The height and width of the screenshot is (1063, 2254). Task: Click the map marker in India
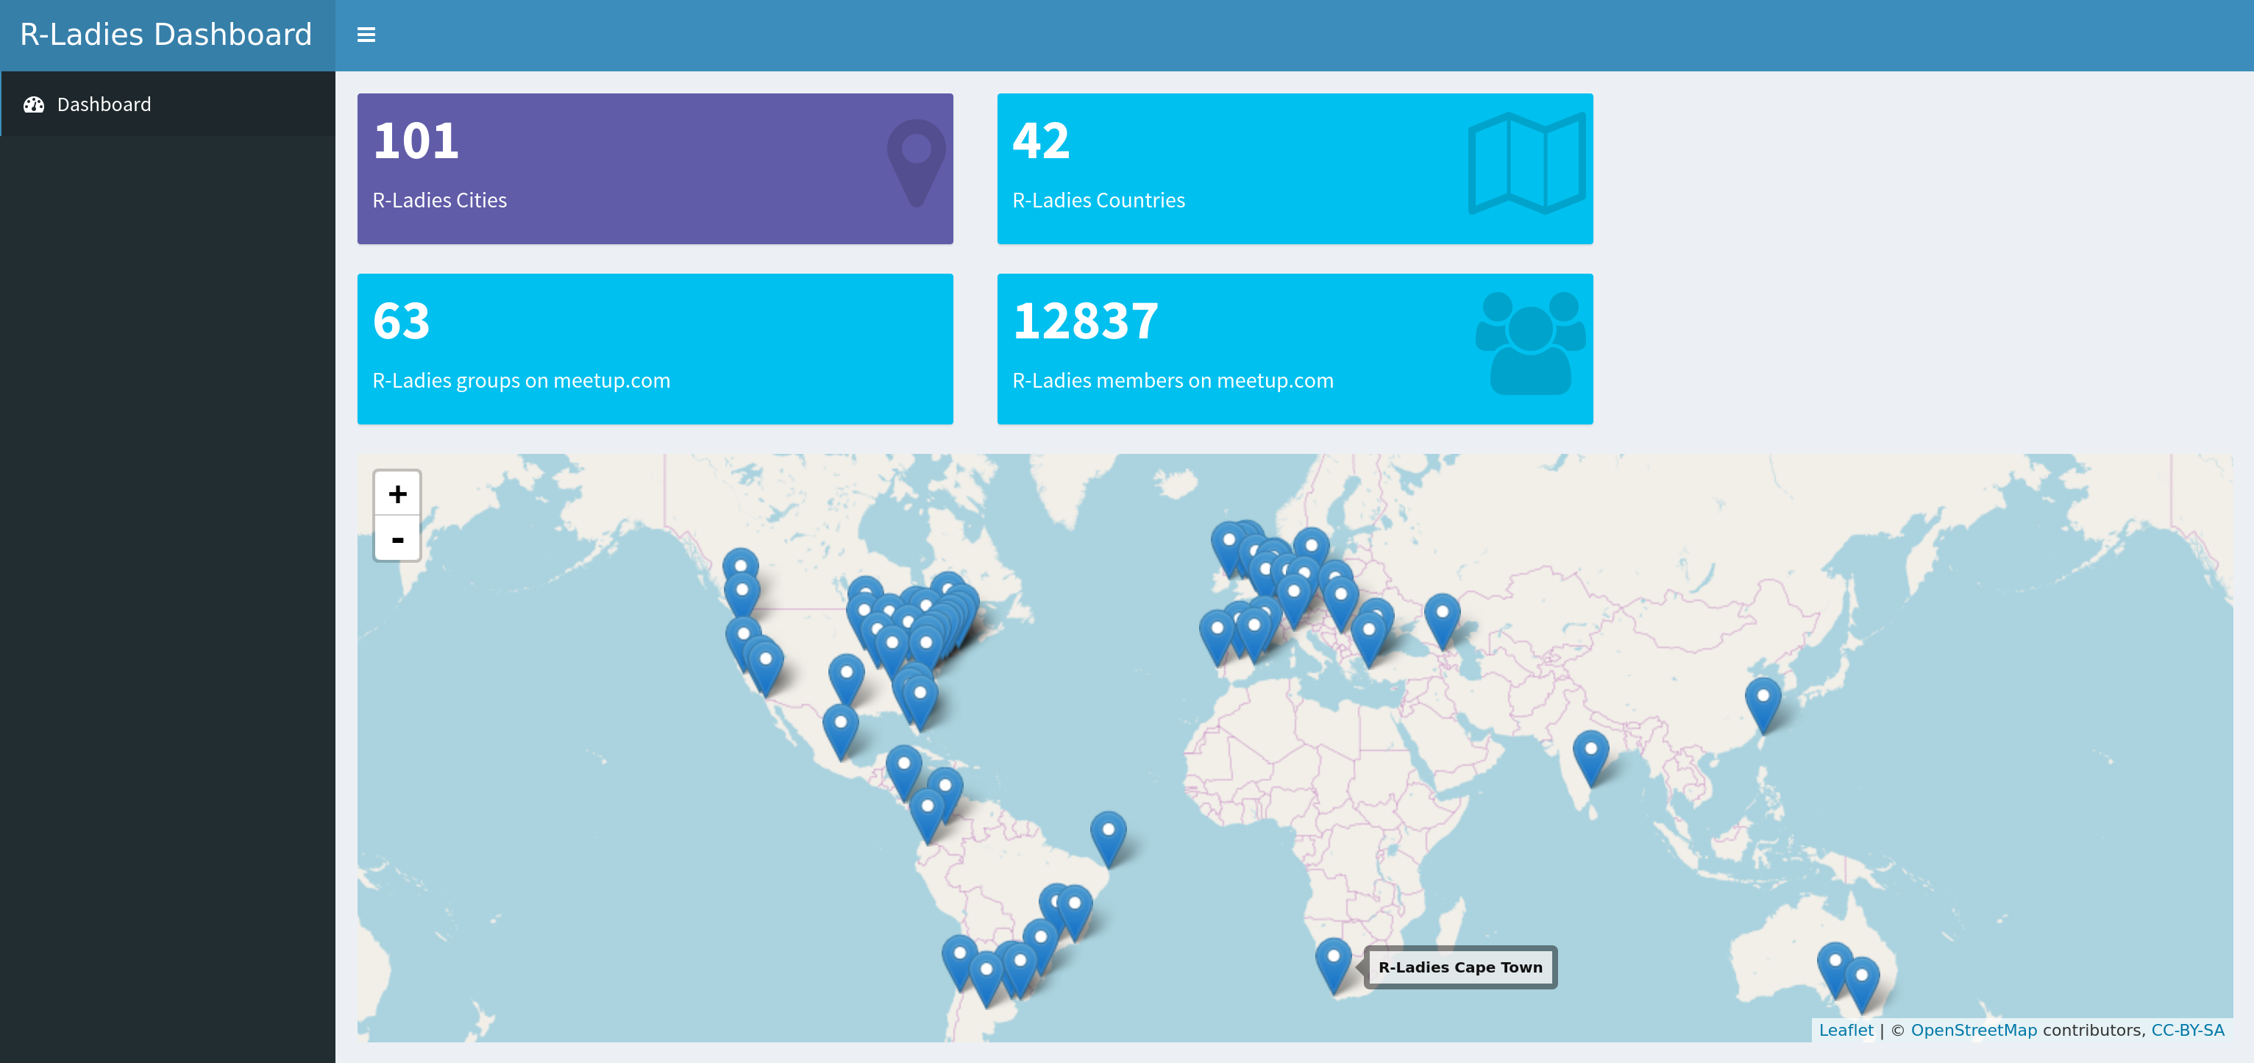[1590, 755]
